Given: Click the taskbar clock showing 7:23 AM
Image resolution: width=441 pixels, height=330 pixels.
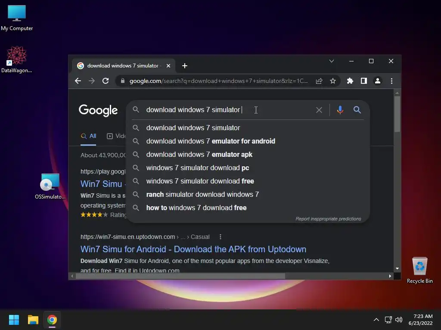Looking at the screenshot, I should tap(420, 320).
